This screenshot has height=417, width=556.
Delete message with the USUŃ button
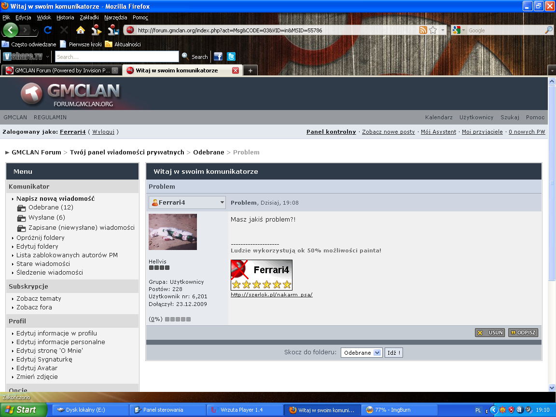(490, 333)
